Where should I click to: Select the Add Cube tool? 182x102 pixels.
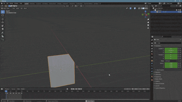click(x=3, y=40)
